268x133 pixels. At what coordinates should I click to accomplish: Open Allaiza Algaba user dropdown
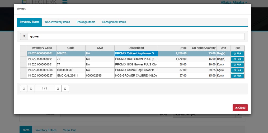(x=234, y=2)
